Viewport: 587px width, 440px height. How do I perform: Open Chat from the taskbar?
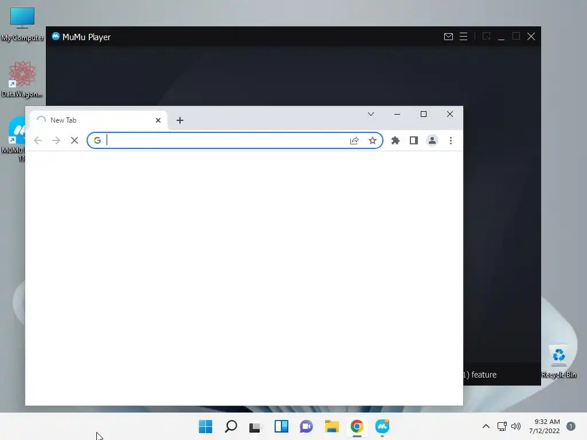(x=306, y=426)
